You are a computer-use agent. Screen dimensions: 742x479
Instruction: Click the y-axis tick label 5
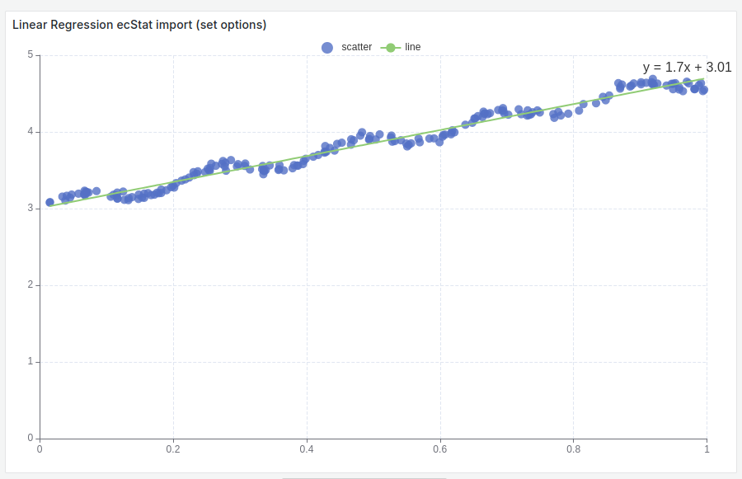[x=31, y=55]
